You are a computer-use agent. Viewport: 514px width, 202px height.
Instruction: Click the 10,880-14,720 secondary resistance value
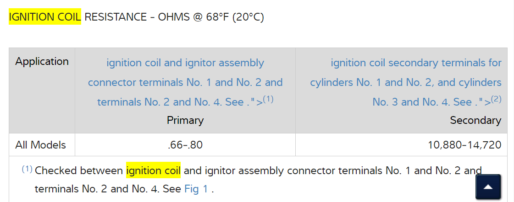coord(464,145)
